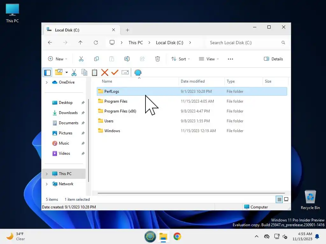Select the Program Files folder
The width and height of the screenshot is (326, 244).
tap(192, 101)
